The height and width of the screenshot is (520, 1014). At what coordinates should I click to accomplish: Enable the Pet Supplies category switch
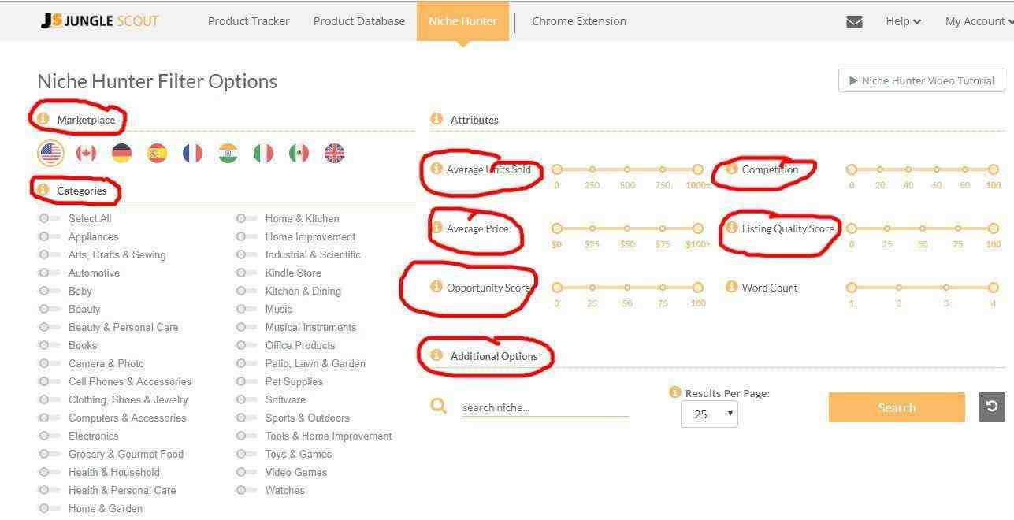point(246,381)
